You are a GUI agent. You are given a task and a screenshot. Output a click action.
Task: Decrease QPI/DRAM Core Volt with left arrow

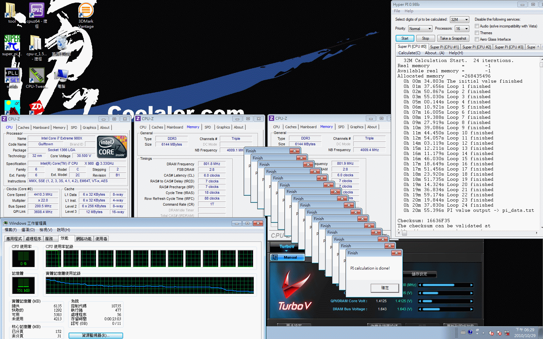[x=420, y=301]
